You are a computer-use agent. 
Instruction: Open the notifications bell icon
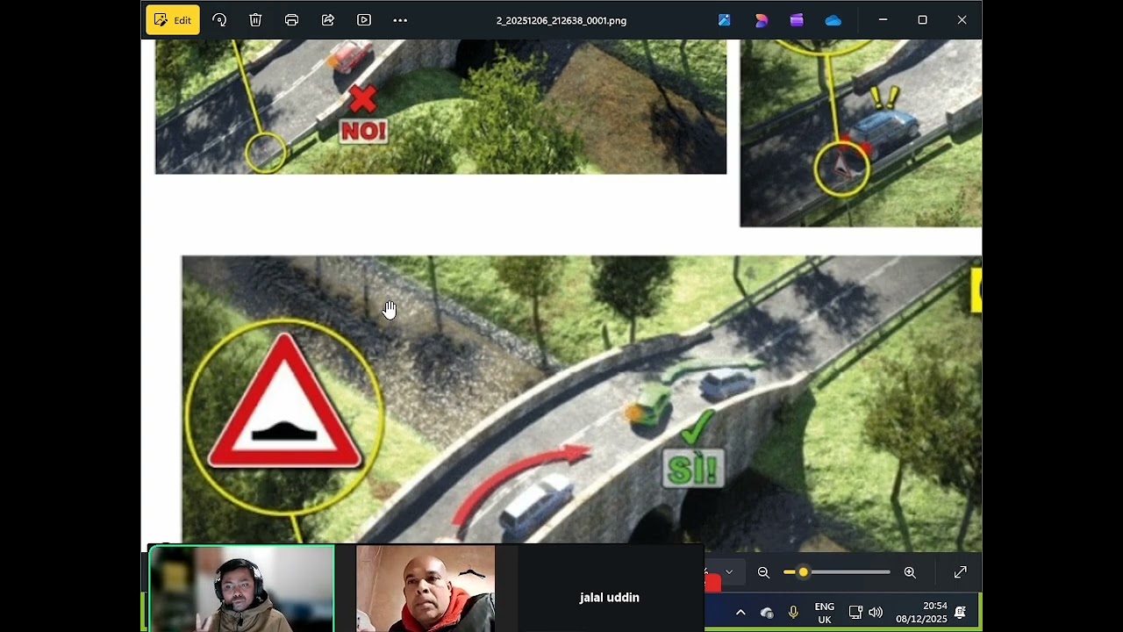[961, 613]
